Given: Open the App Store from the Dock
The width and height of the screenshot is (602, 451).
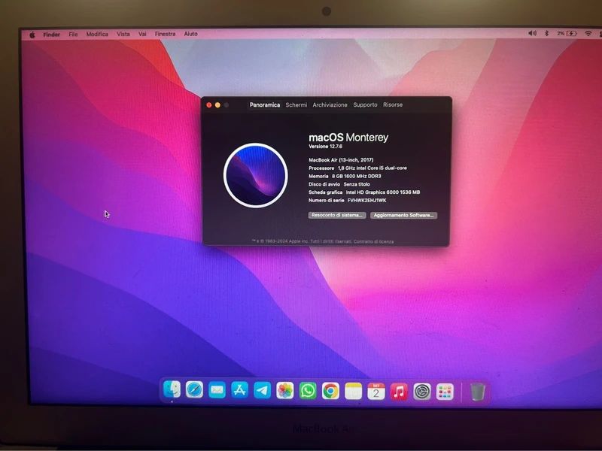Looking at the screenshot, I should [x=239, y=390].
